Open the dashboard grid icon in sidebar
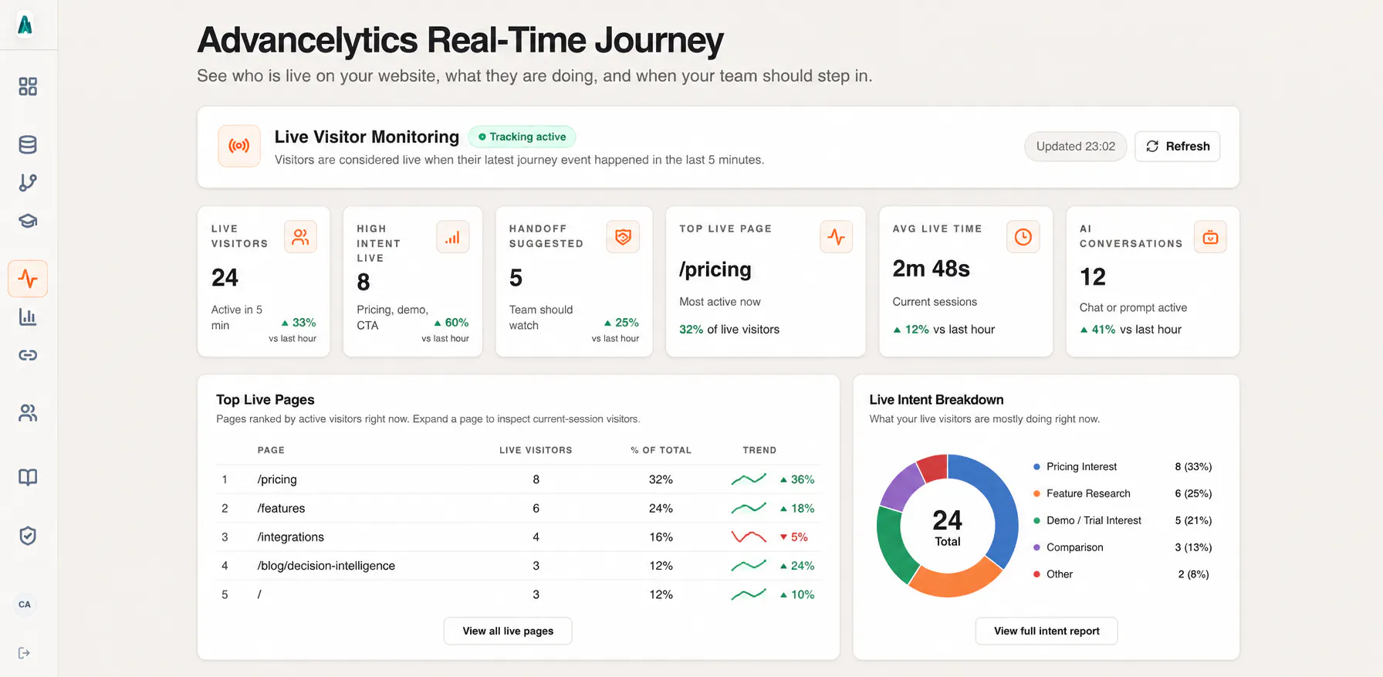 pyautogui.click(x=28, y=86)
